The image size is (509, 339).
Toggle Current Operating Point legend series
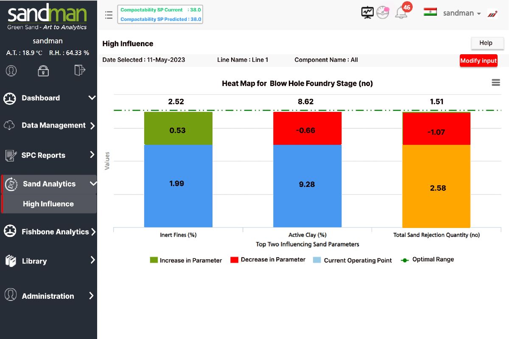[x=352, y=260]
